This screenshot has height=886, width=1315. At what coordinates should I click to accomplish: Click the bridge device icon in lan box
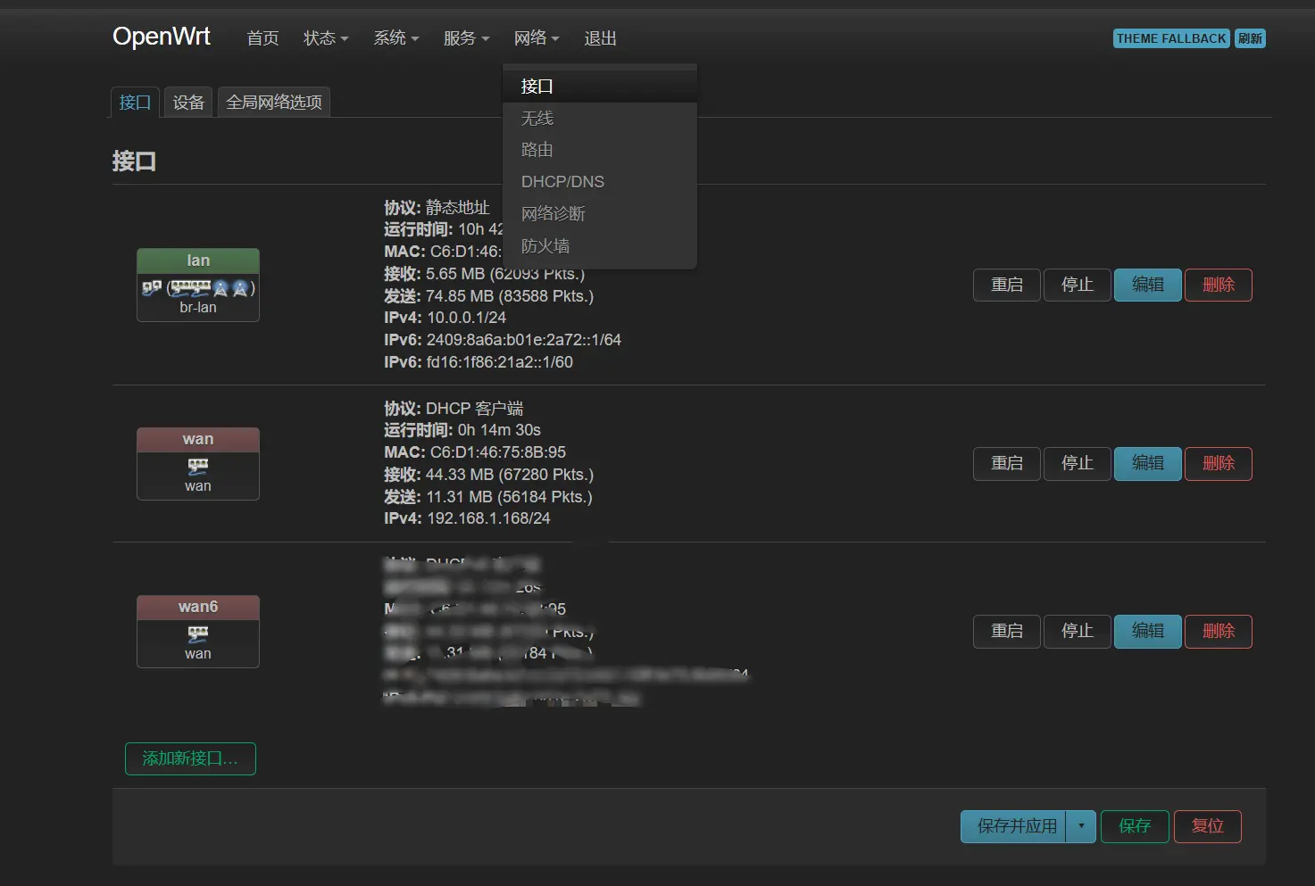click(151, 287)
